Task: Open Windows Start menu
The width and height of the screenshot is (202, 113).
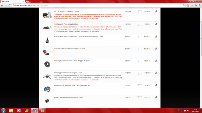Action: click(3, 110)
